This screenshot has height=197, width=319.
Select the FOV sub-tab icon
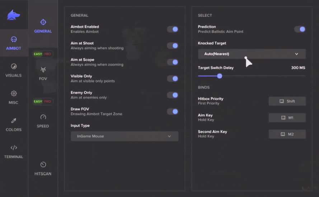pyautogui.click(x=43, y=70)
